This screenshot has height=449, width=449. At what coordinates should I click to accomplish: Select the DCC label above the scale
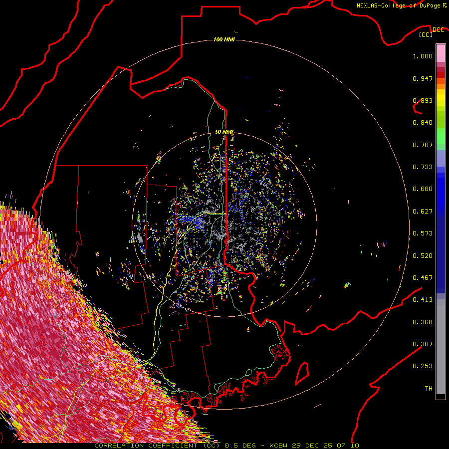coord(438,30)
